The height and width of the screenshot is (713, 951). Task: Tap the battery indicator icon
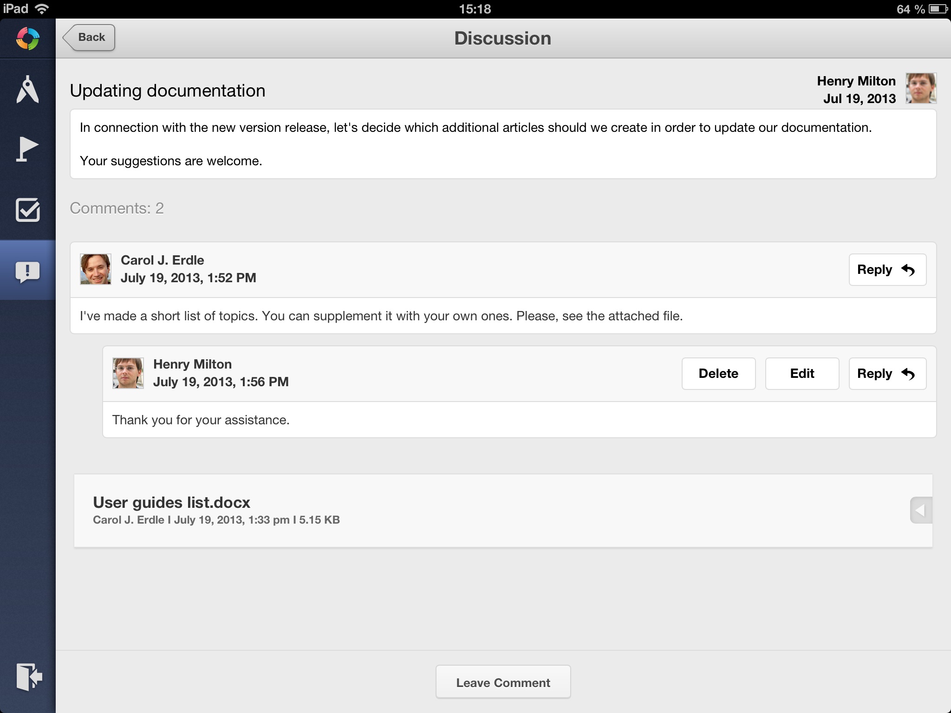pyautogui.click(x=938, y=9)
